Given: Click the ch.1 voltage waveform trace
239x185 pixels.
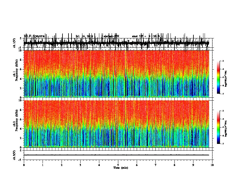Looking at the screenshot, I should [x=116, y=43].
